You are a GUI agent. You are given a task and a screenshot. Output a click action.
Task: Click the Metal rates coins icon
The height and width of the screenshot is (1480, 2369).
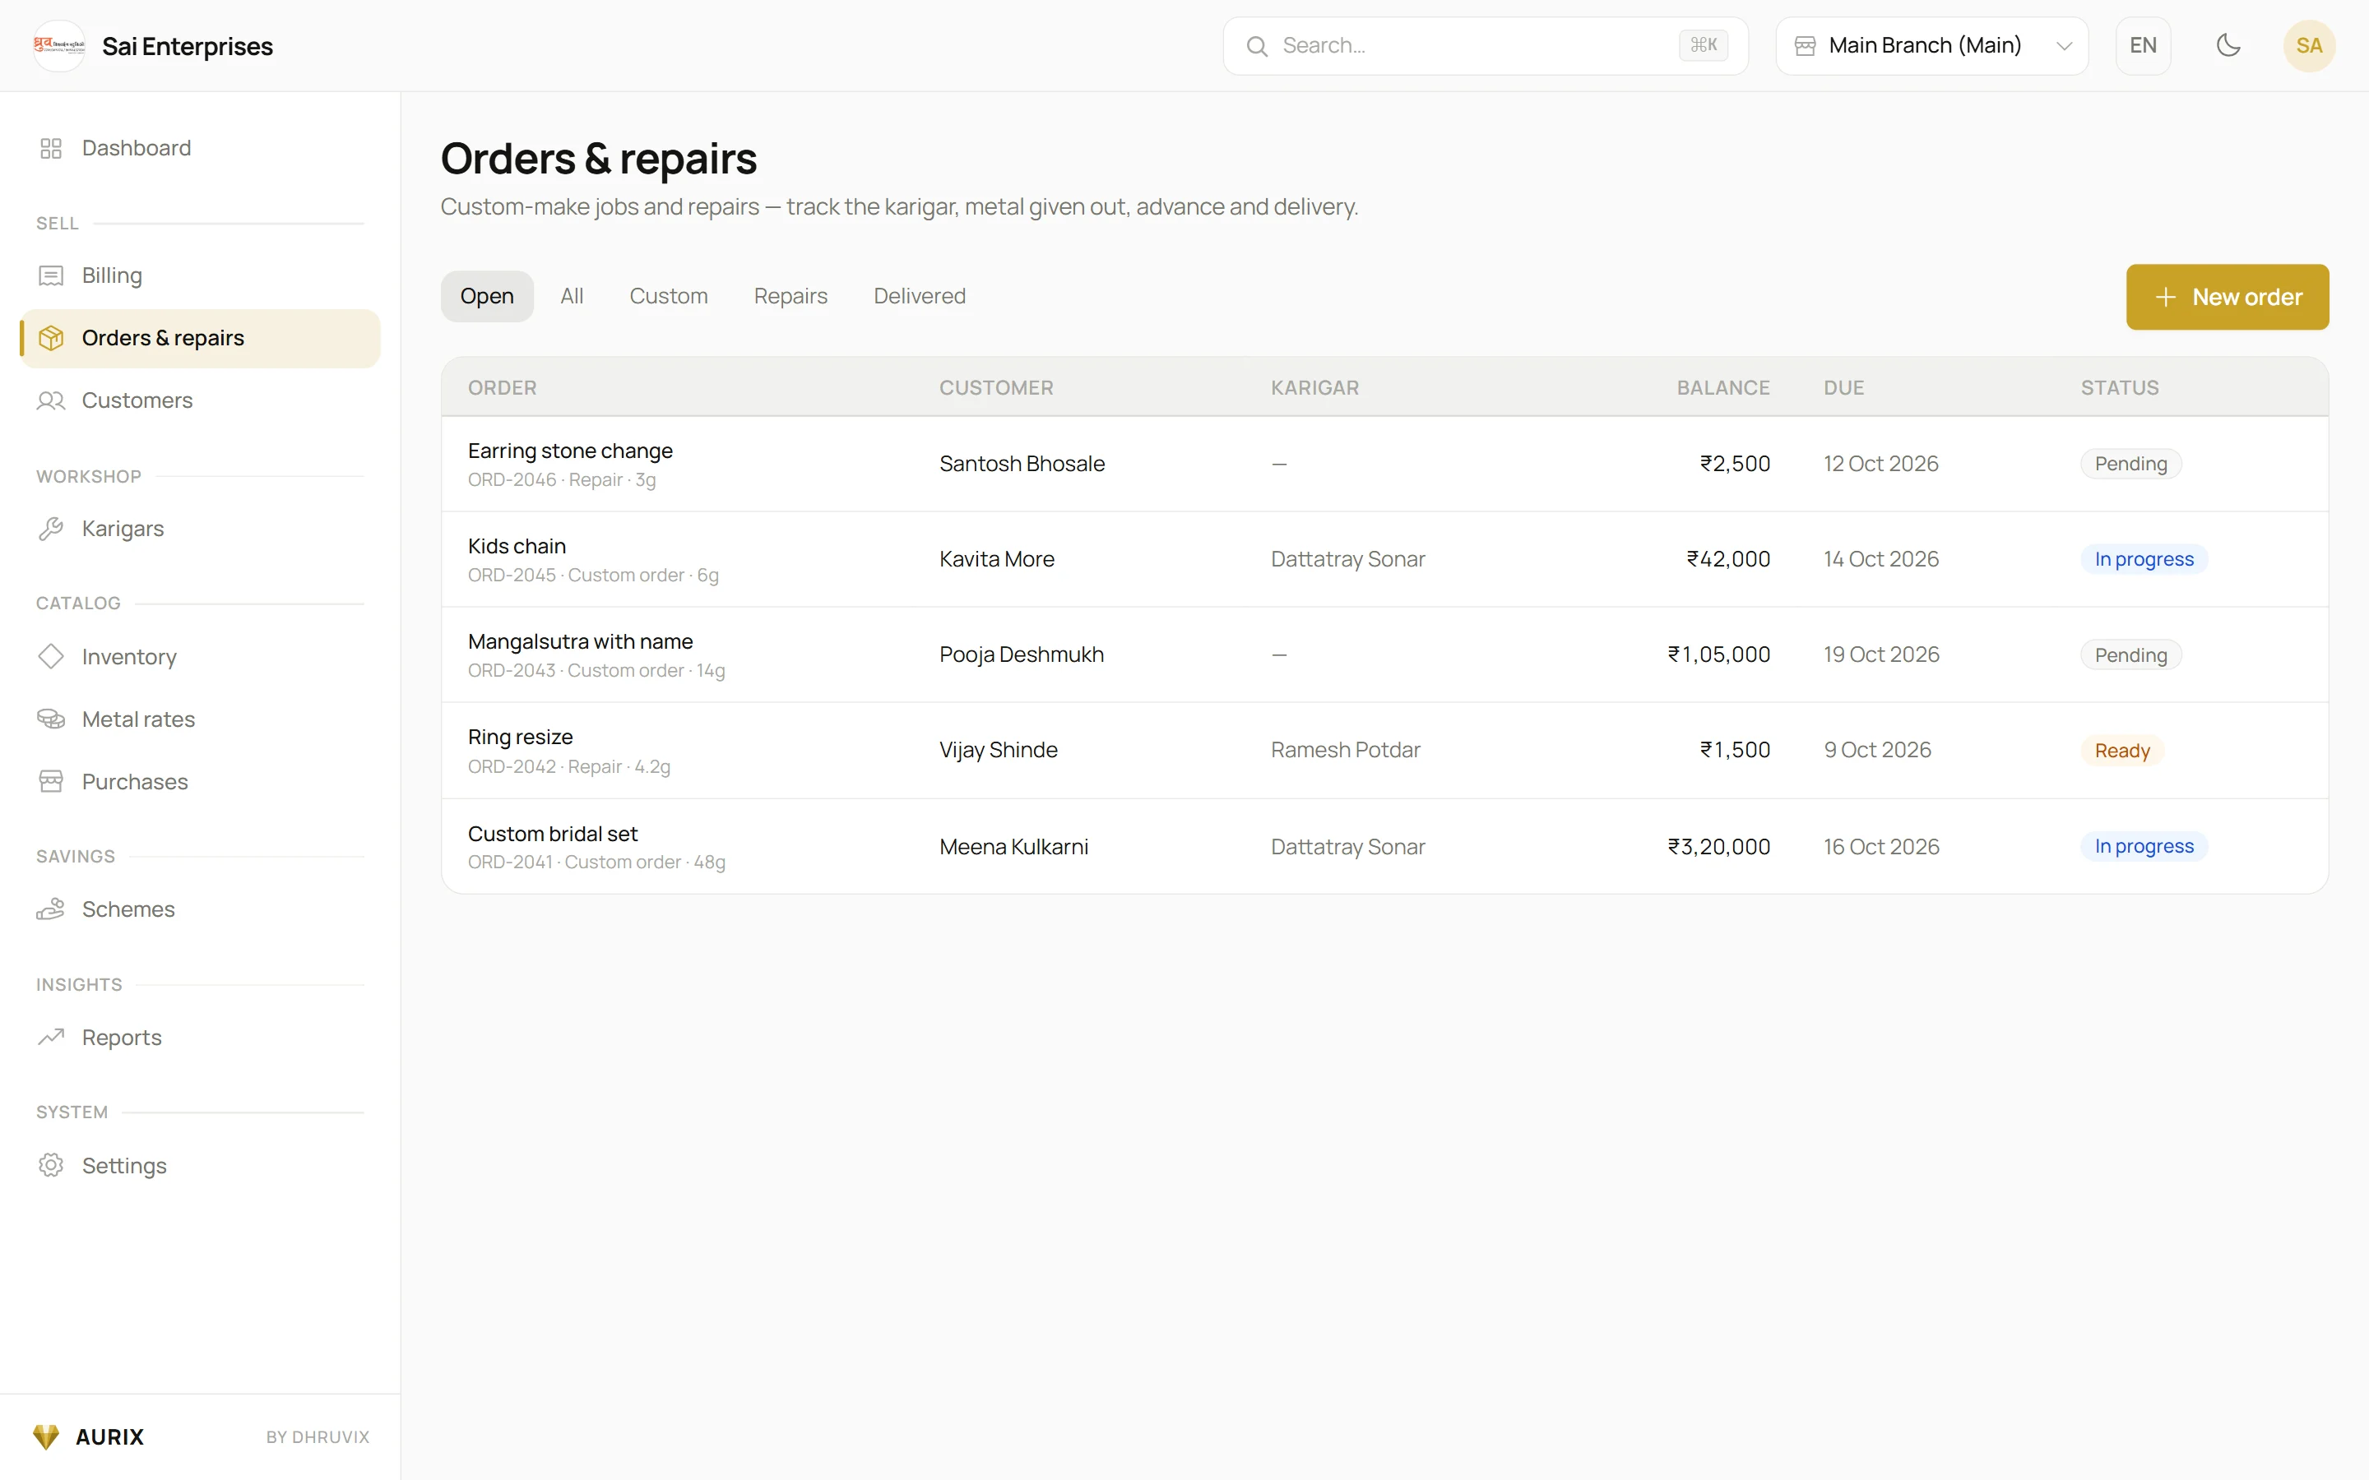(51, 719)
